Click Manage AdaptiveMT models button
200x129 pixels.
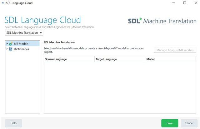pyautogui.click(x=175, y=50)
